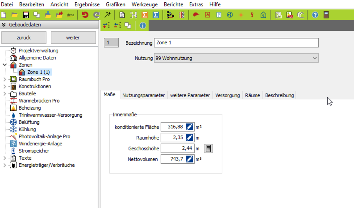
Task: Expand the Konstruktionen tree node
Action: pyautogui.click(x=5, y=86)
